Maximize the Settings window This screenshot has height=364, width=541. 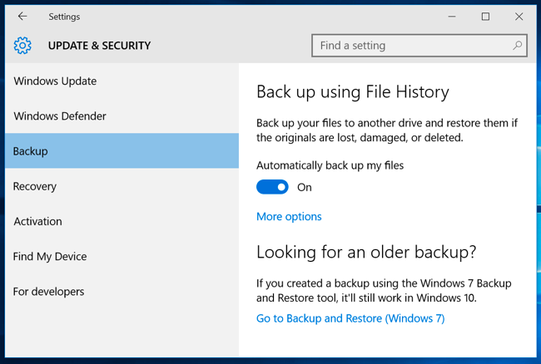[x=485, y=17]
